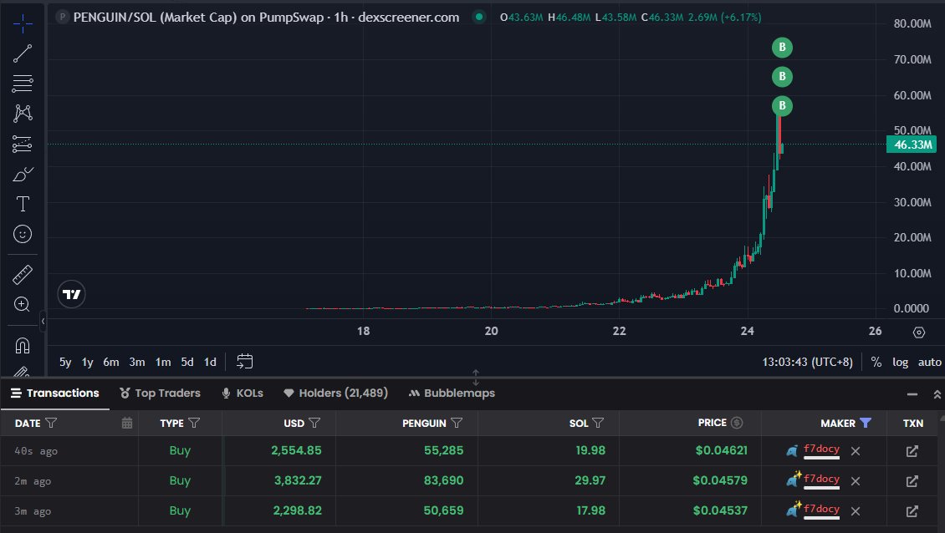Open the SOL column filter
Viewport: 945px width, 533px height.
[x=598, y=424]
